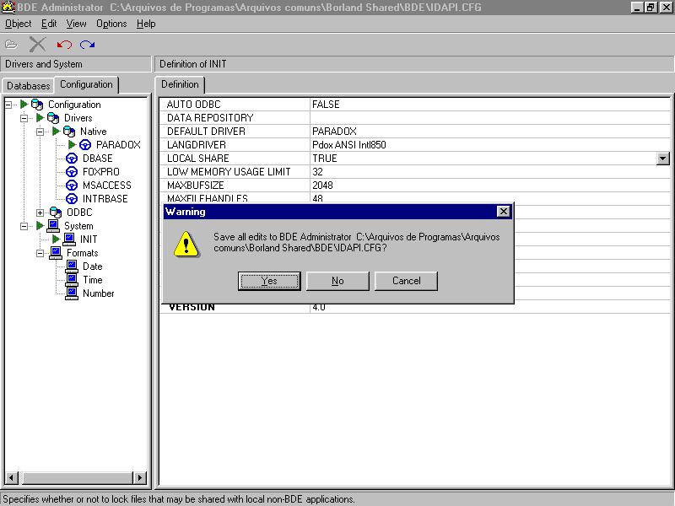Switch to the Databases tab

tap(29, 86)
